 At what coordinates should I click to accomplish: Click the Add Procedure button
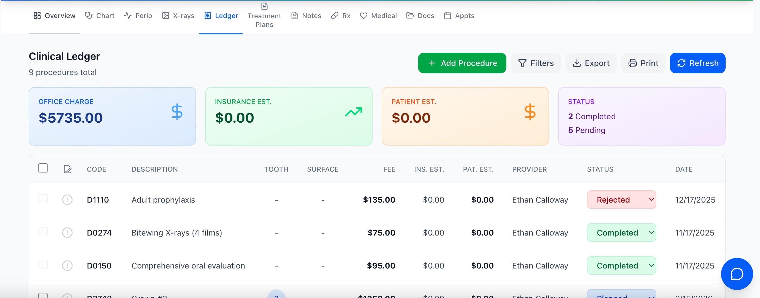(x=462, y=63)
